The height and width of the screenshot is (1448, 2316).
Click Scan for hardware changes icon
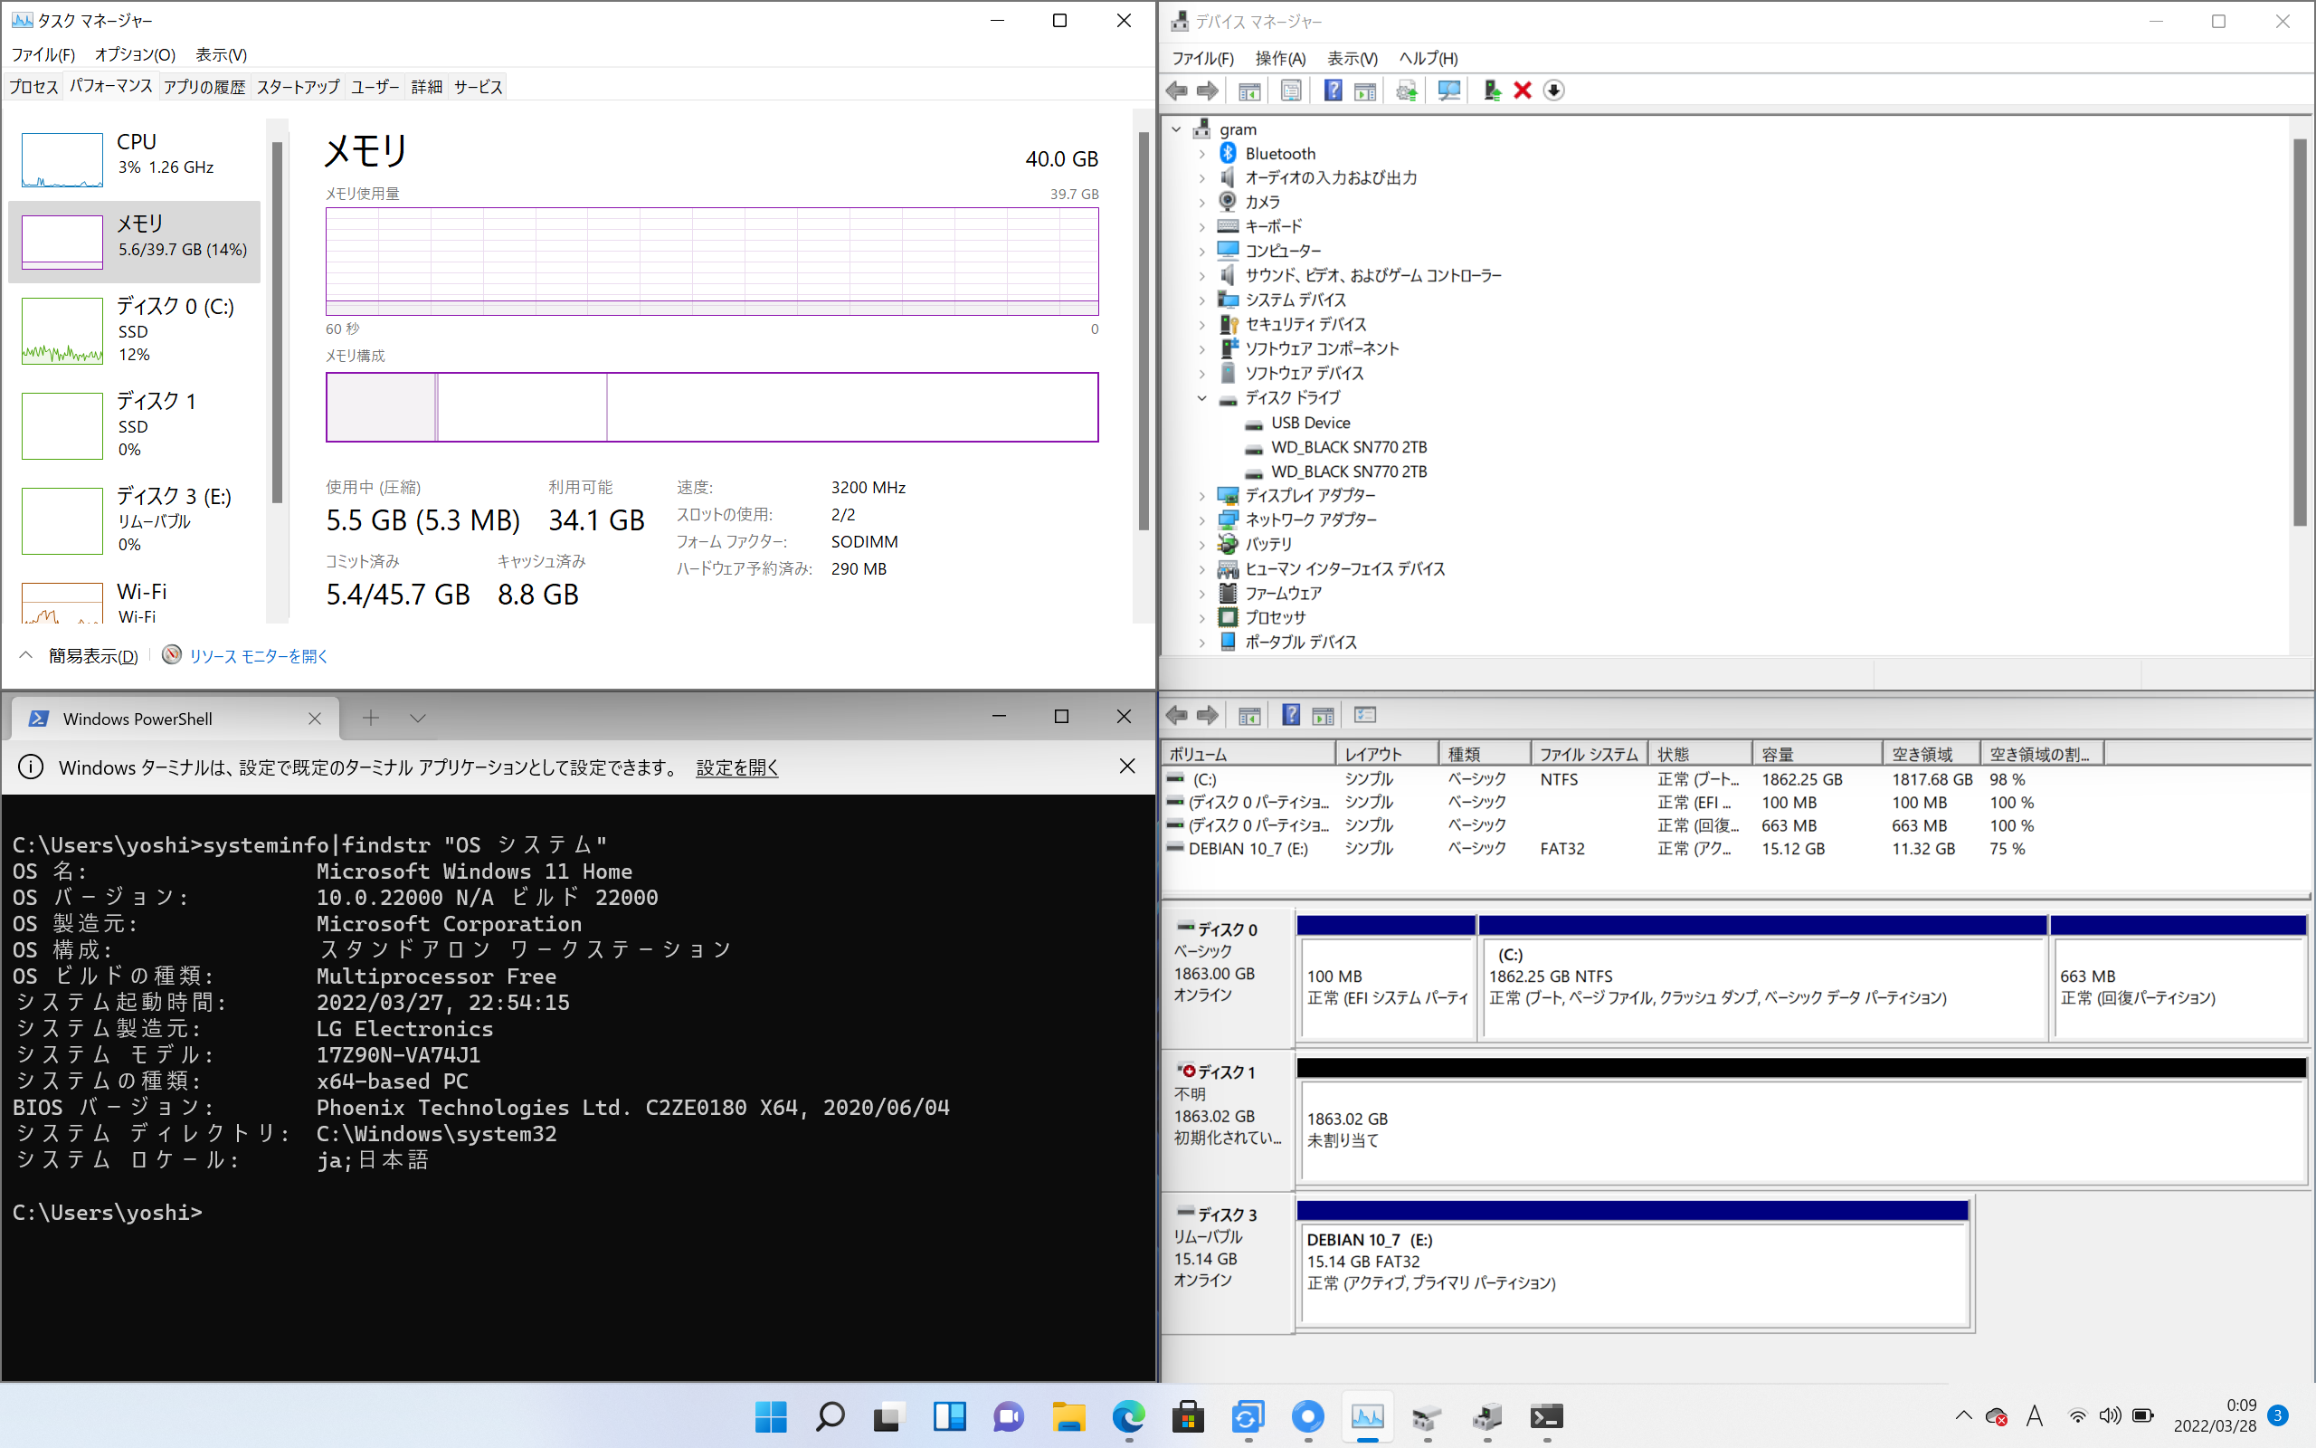[x=1449, y=91]
